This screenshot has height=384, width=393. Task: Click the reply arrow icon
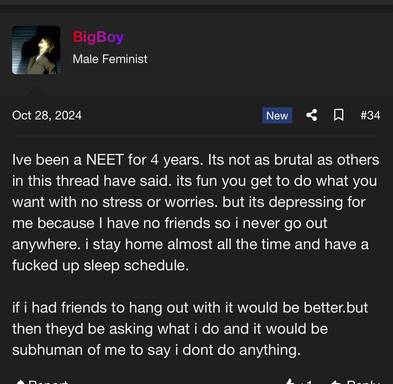point(337,382)
